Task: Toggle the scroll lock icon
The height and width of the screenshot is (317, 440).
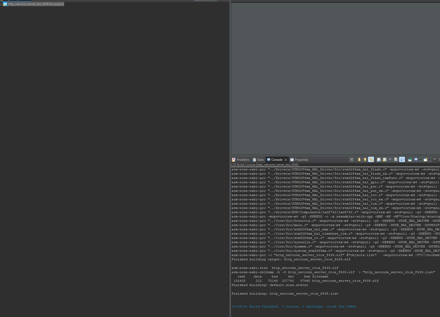Action: (x=385, y=160)
